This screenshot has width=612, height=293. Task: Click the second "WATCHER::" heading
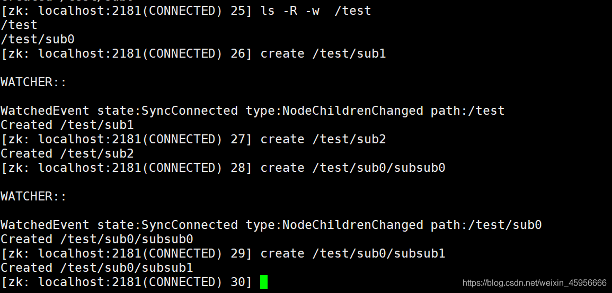point(34,196)
